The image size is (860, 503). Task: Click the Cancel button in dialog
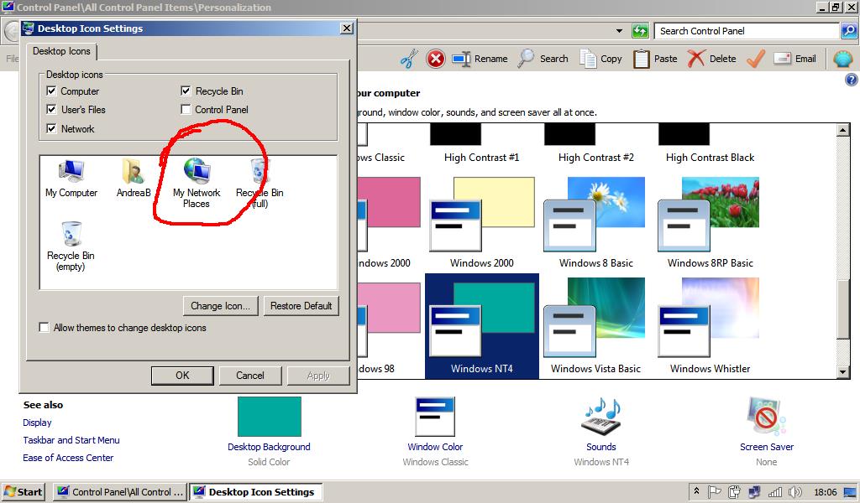250,376
